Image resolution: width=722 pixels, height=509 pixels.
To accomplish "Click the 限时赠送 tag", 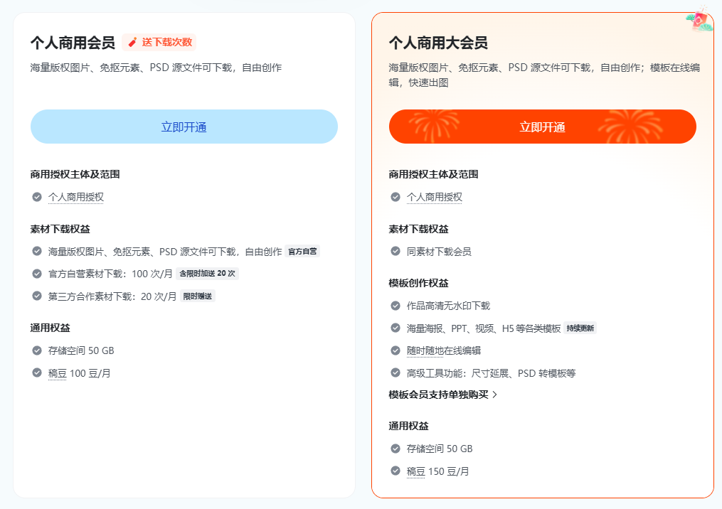I will (x=198, y=296).
